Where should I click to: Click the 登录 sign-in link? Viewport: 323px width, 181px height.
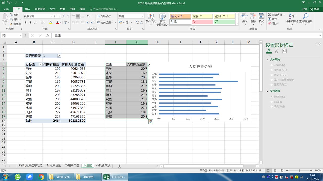305,9
